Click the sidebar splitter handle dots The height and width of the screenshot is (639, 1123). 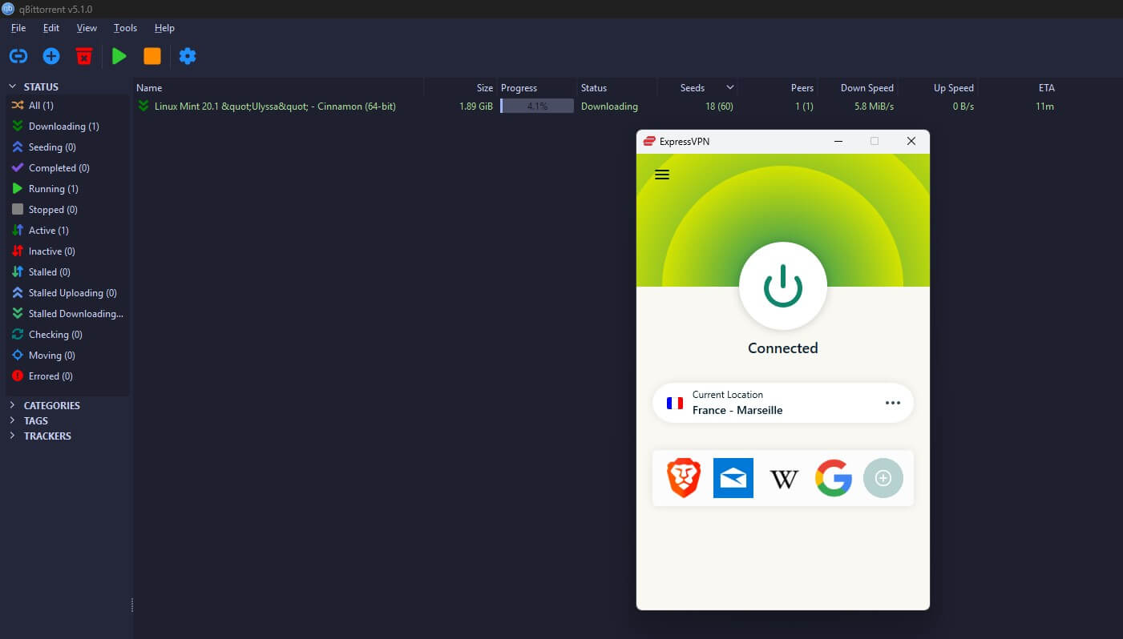131,605
